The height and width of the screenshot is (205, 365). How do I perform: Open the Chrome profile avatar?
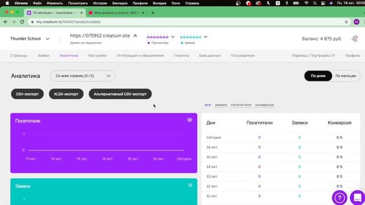pyautogui.click(x=356, y=22)
